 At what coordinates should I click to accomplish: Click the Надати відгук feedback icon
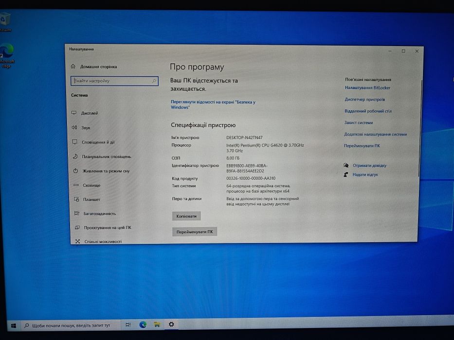345,174
